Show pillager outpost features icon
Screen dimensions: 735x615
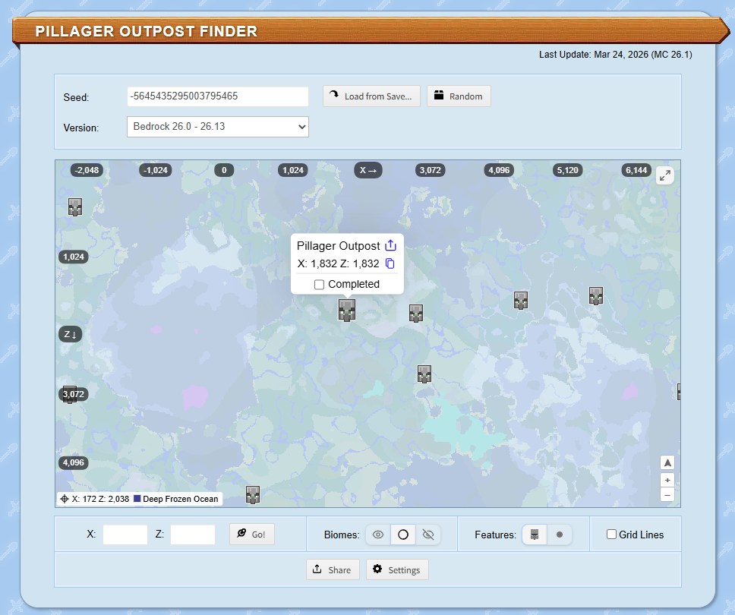tap(535, 535)
